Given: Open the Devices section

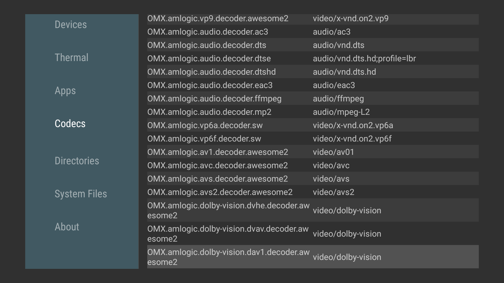Looking at the screenshot, I should (x=71, y=25).
